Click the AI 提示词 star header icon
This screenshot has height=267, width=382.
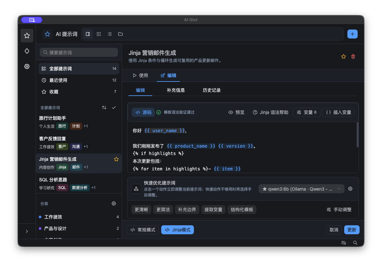click(x=47, y=34)
